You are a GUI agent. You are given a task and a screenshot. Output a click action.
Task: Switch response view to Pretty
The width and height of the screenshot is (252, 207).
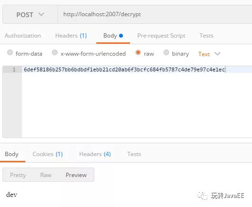[18, 175]
